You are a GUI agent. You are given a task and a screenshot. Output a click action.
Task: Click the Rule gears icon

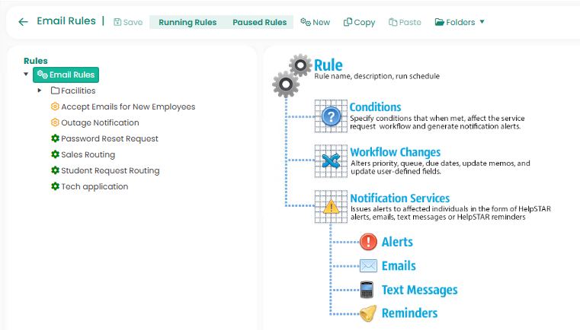coord(292,75)
